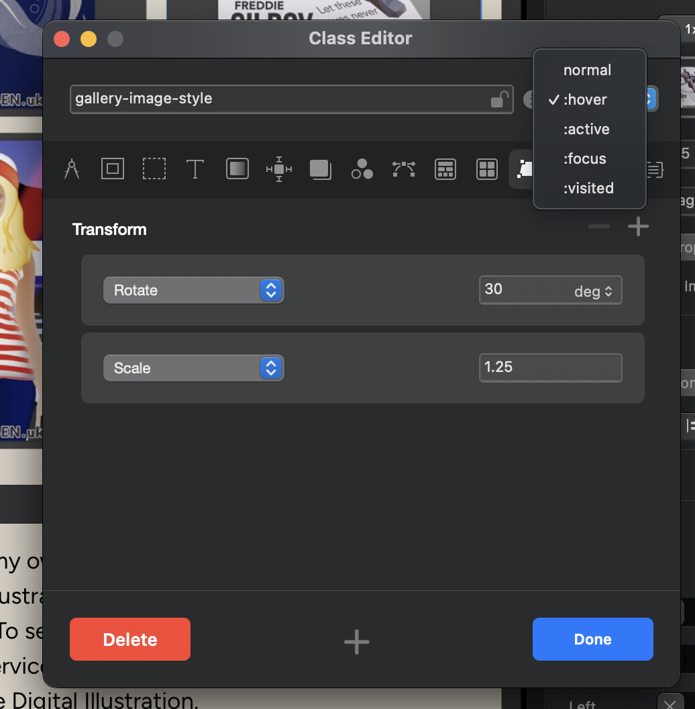Open the Filters three-circles icon
The width and height of the screenshot is (695, 709).
coord(362,169)
